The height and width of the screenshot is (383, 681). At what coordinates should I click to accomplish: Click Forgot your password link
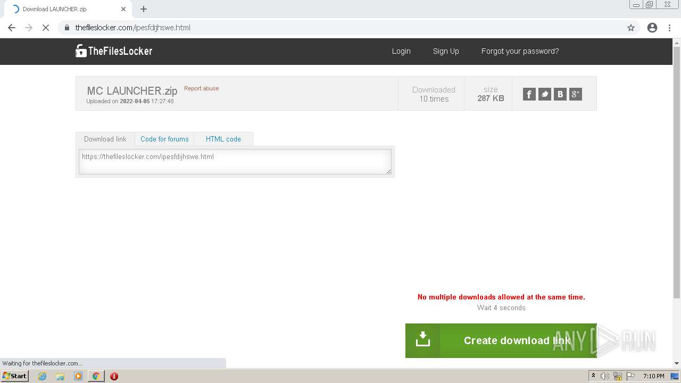pos(520,51)
